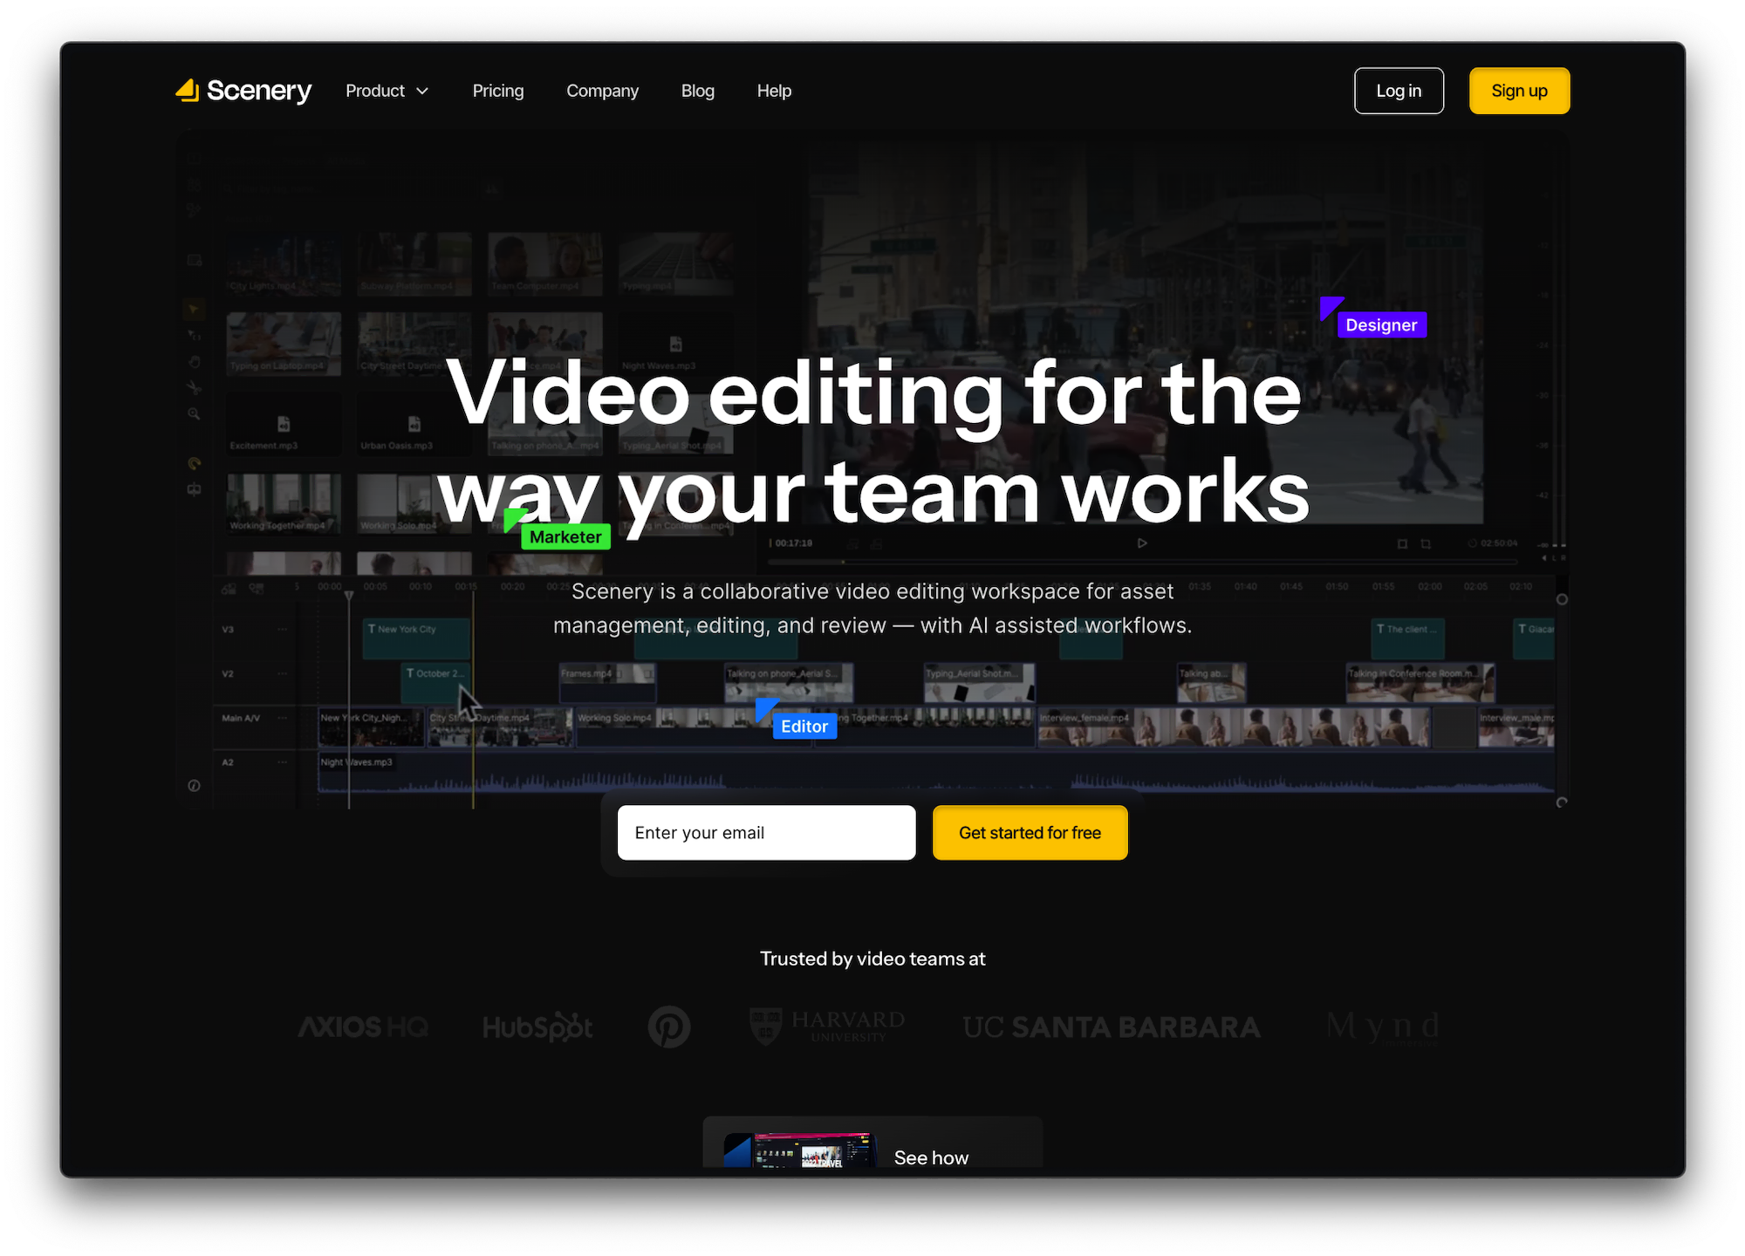Click the preview progress bar
1745x1256 pixels.
[x=1143, y=562]
